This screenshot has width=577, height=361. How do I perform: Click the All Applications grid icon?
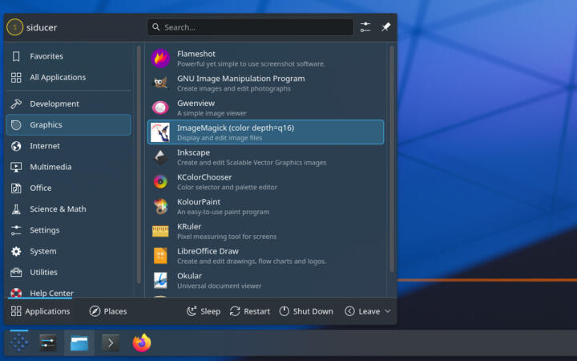coord(16,77)
